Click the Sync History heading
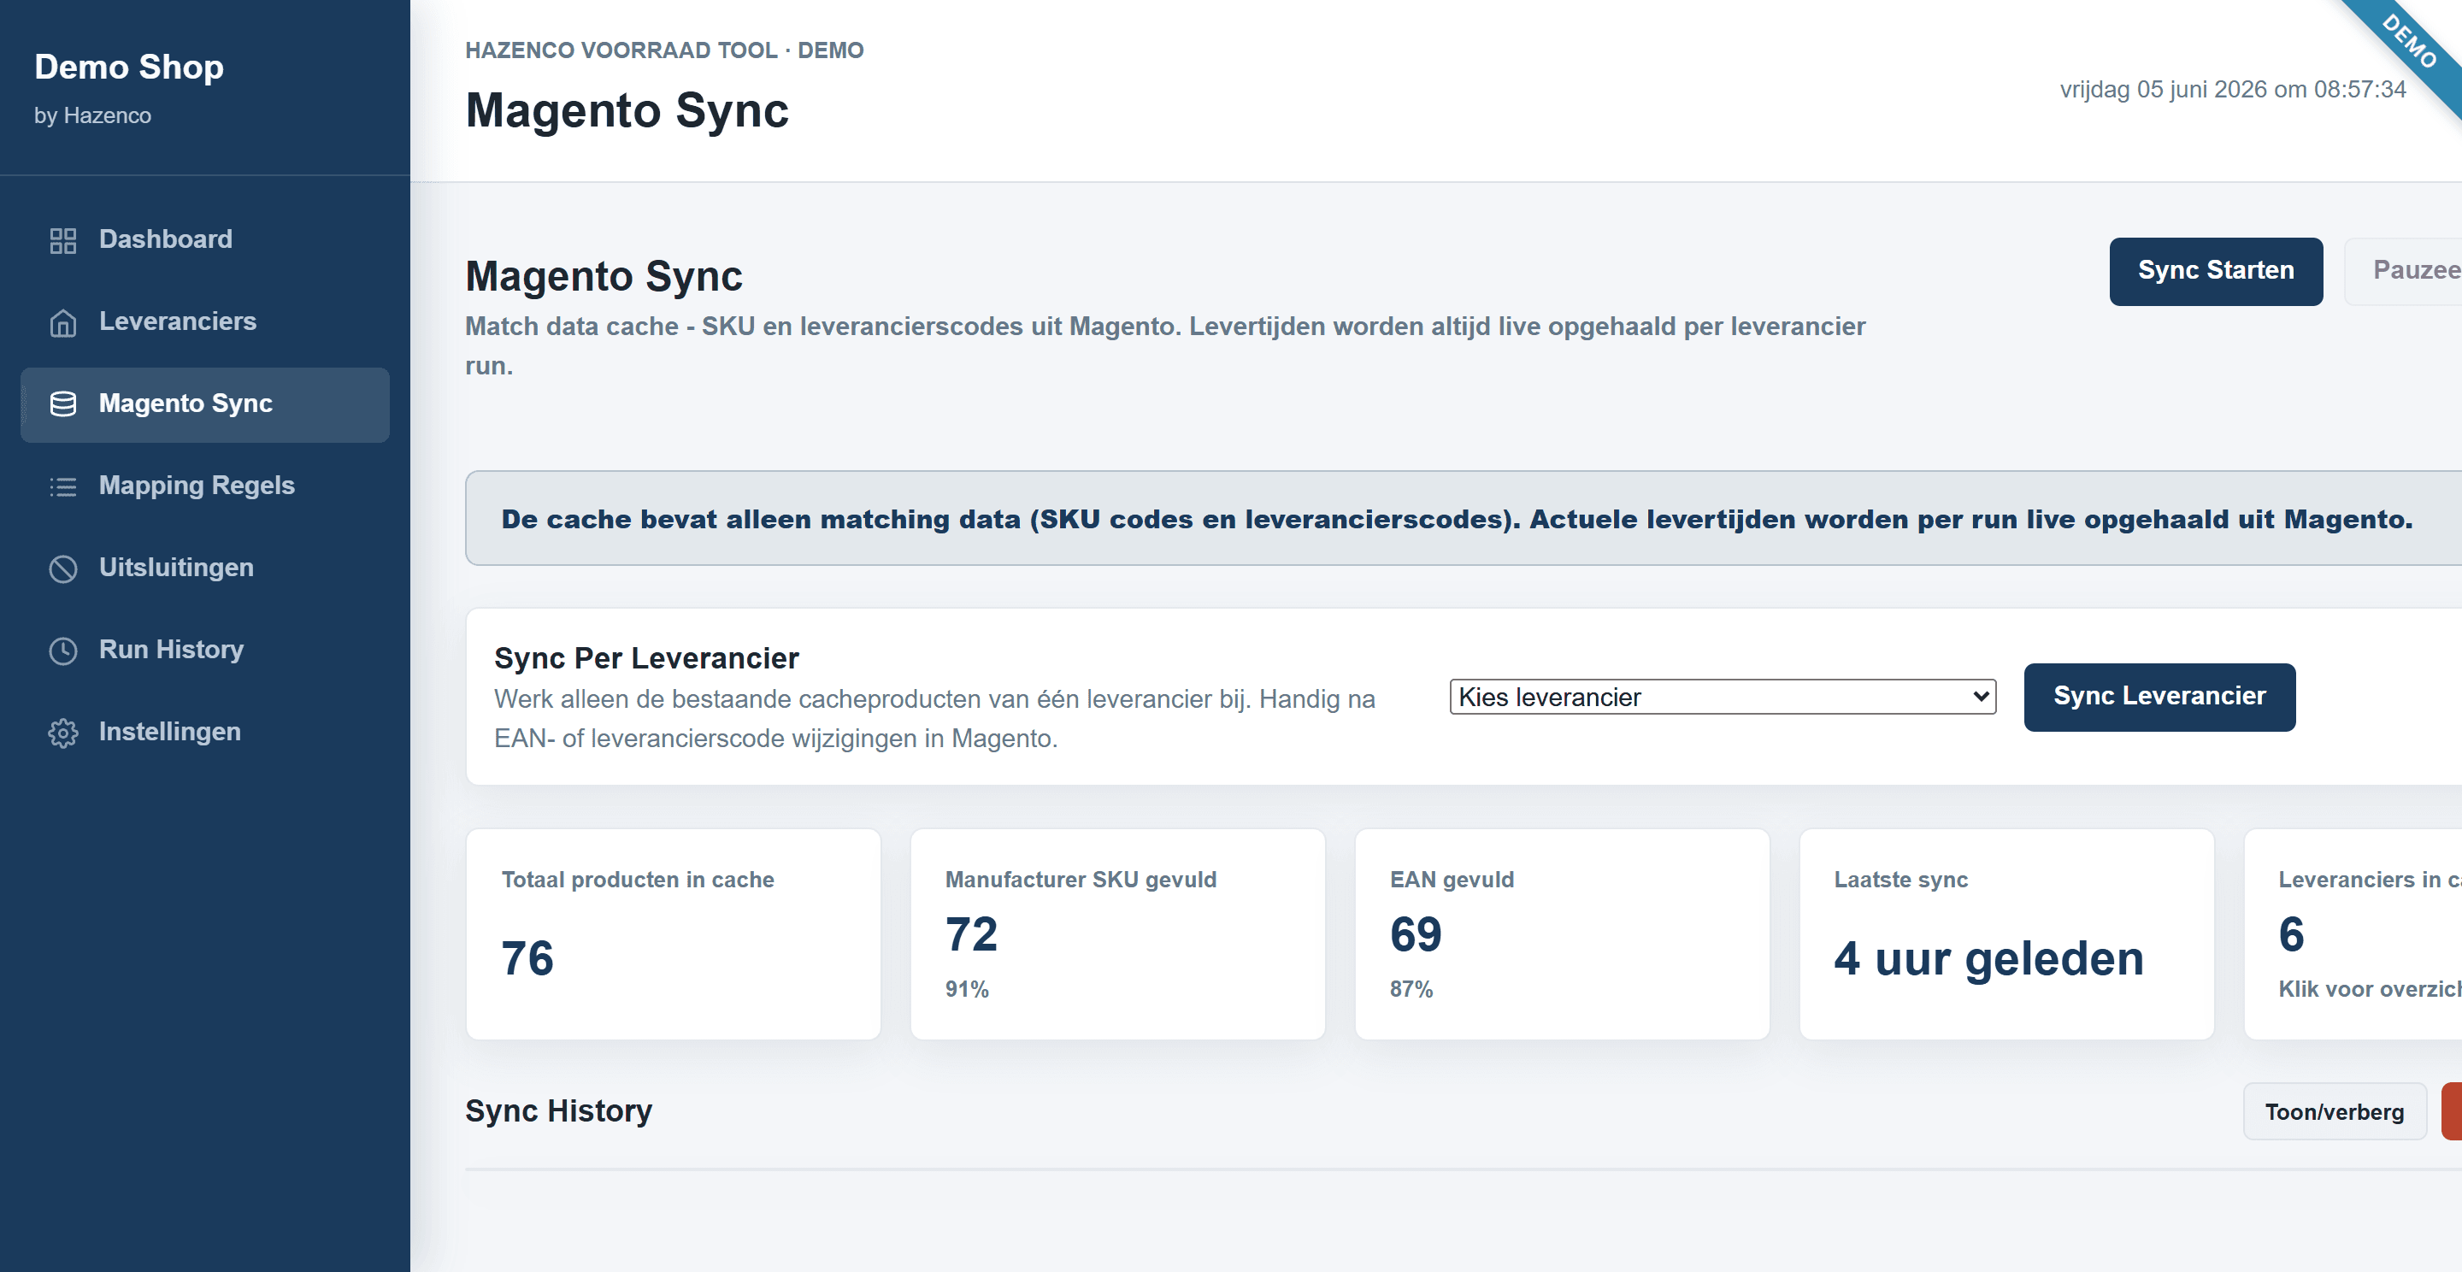Screen dimensions: 2462x1272 [558, 1110]
